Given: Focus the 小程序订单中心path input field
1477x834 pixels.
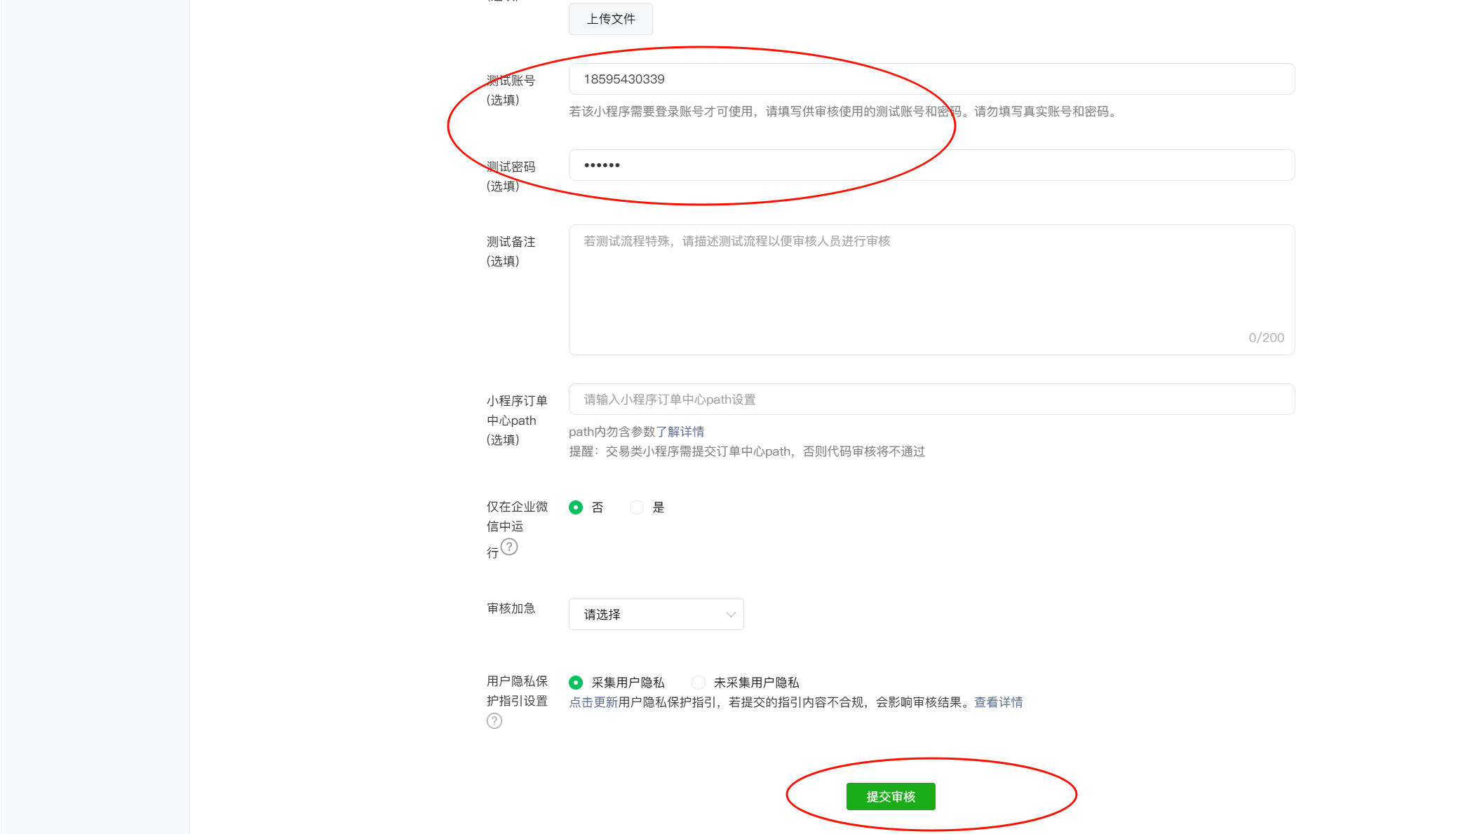Looking at the screenshot, I should pos(931,399).
